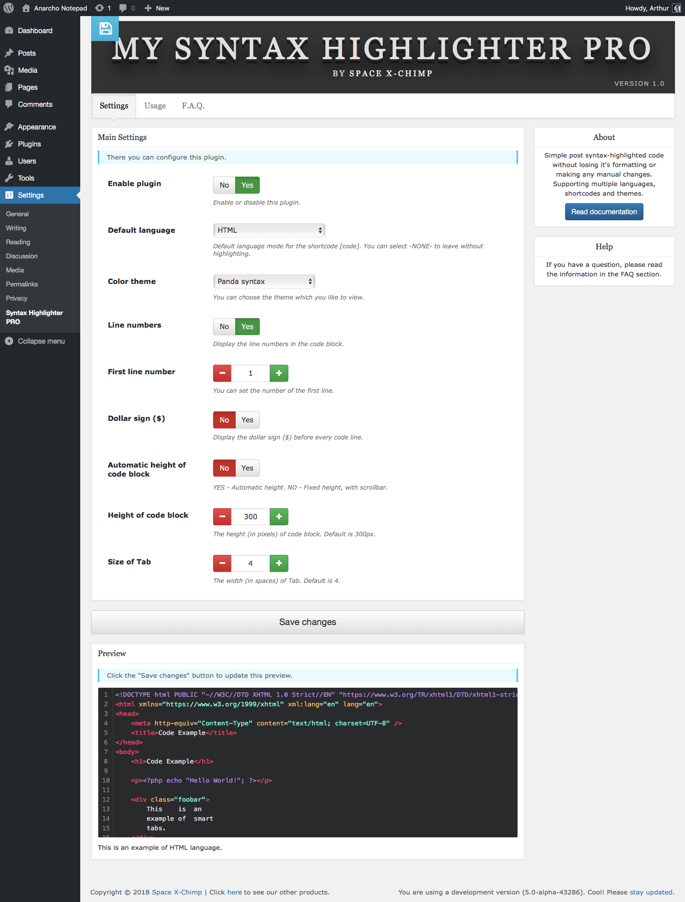
Task: Set Automatic height of code block to Yes
Action: [247, 468]
